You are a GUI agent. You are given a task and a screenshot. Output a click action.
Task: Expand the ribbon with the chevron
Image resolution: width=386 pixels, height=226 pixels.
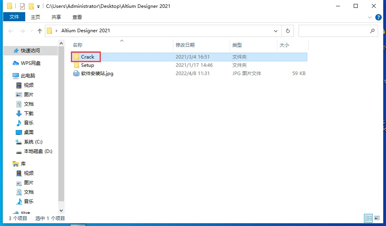click(370, 17)
